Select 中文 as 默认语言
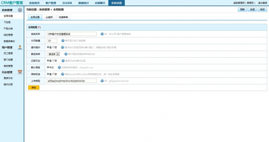 [48, 67]
